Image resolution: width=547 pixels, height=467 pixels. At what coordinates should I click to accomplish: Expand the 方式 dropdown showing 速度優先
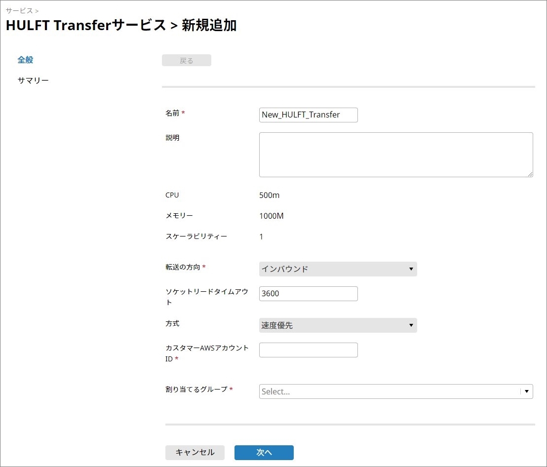coord(338,325)
